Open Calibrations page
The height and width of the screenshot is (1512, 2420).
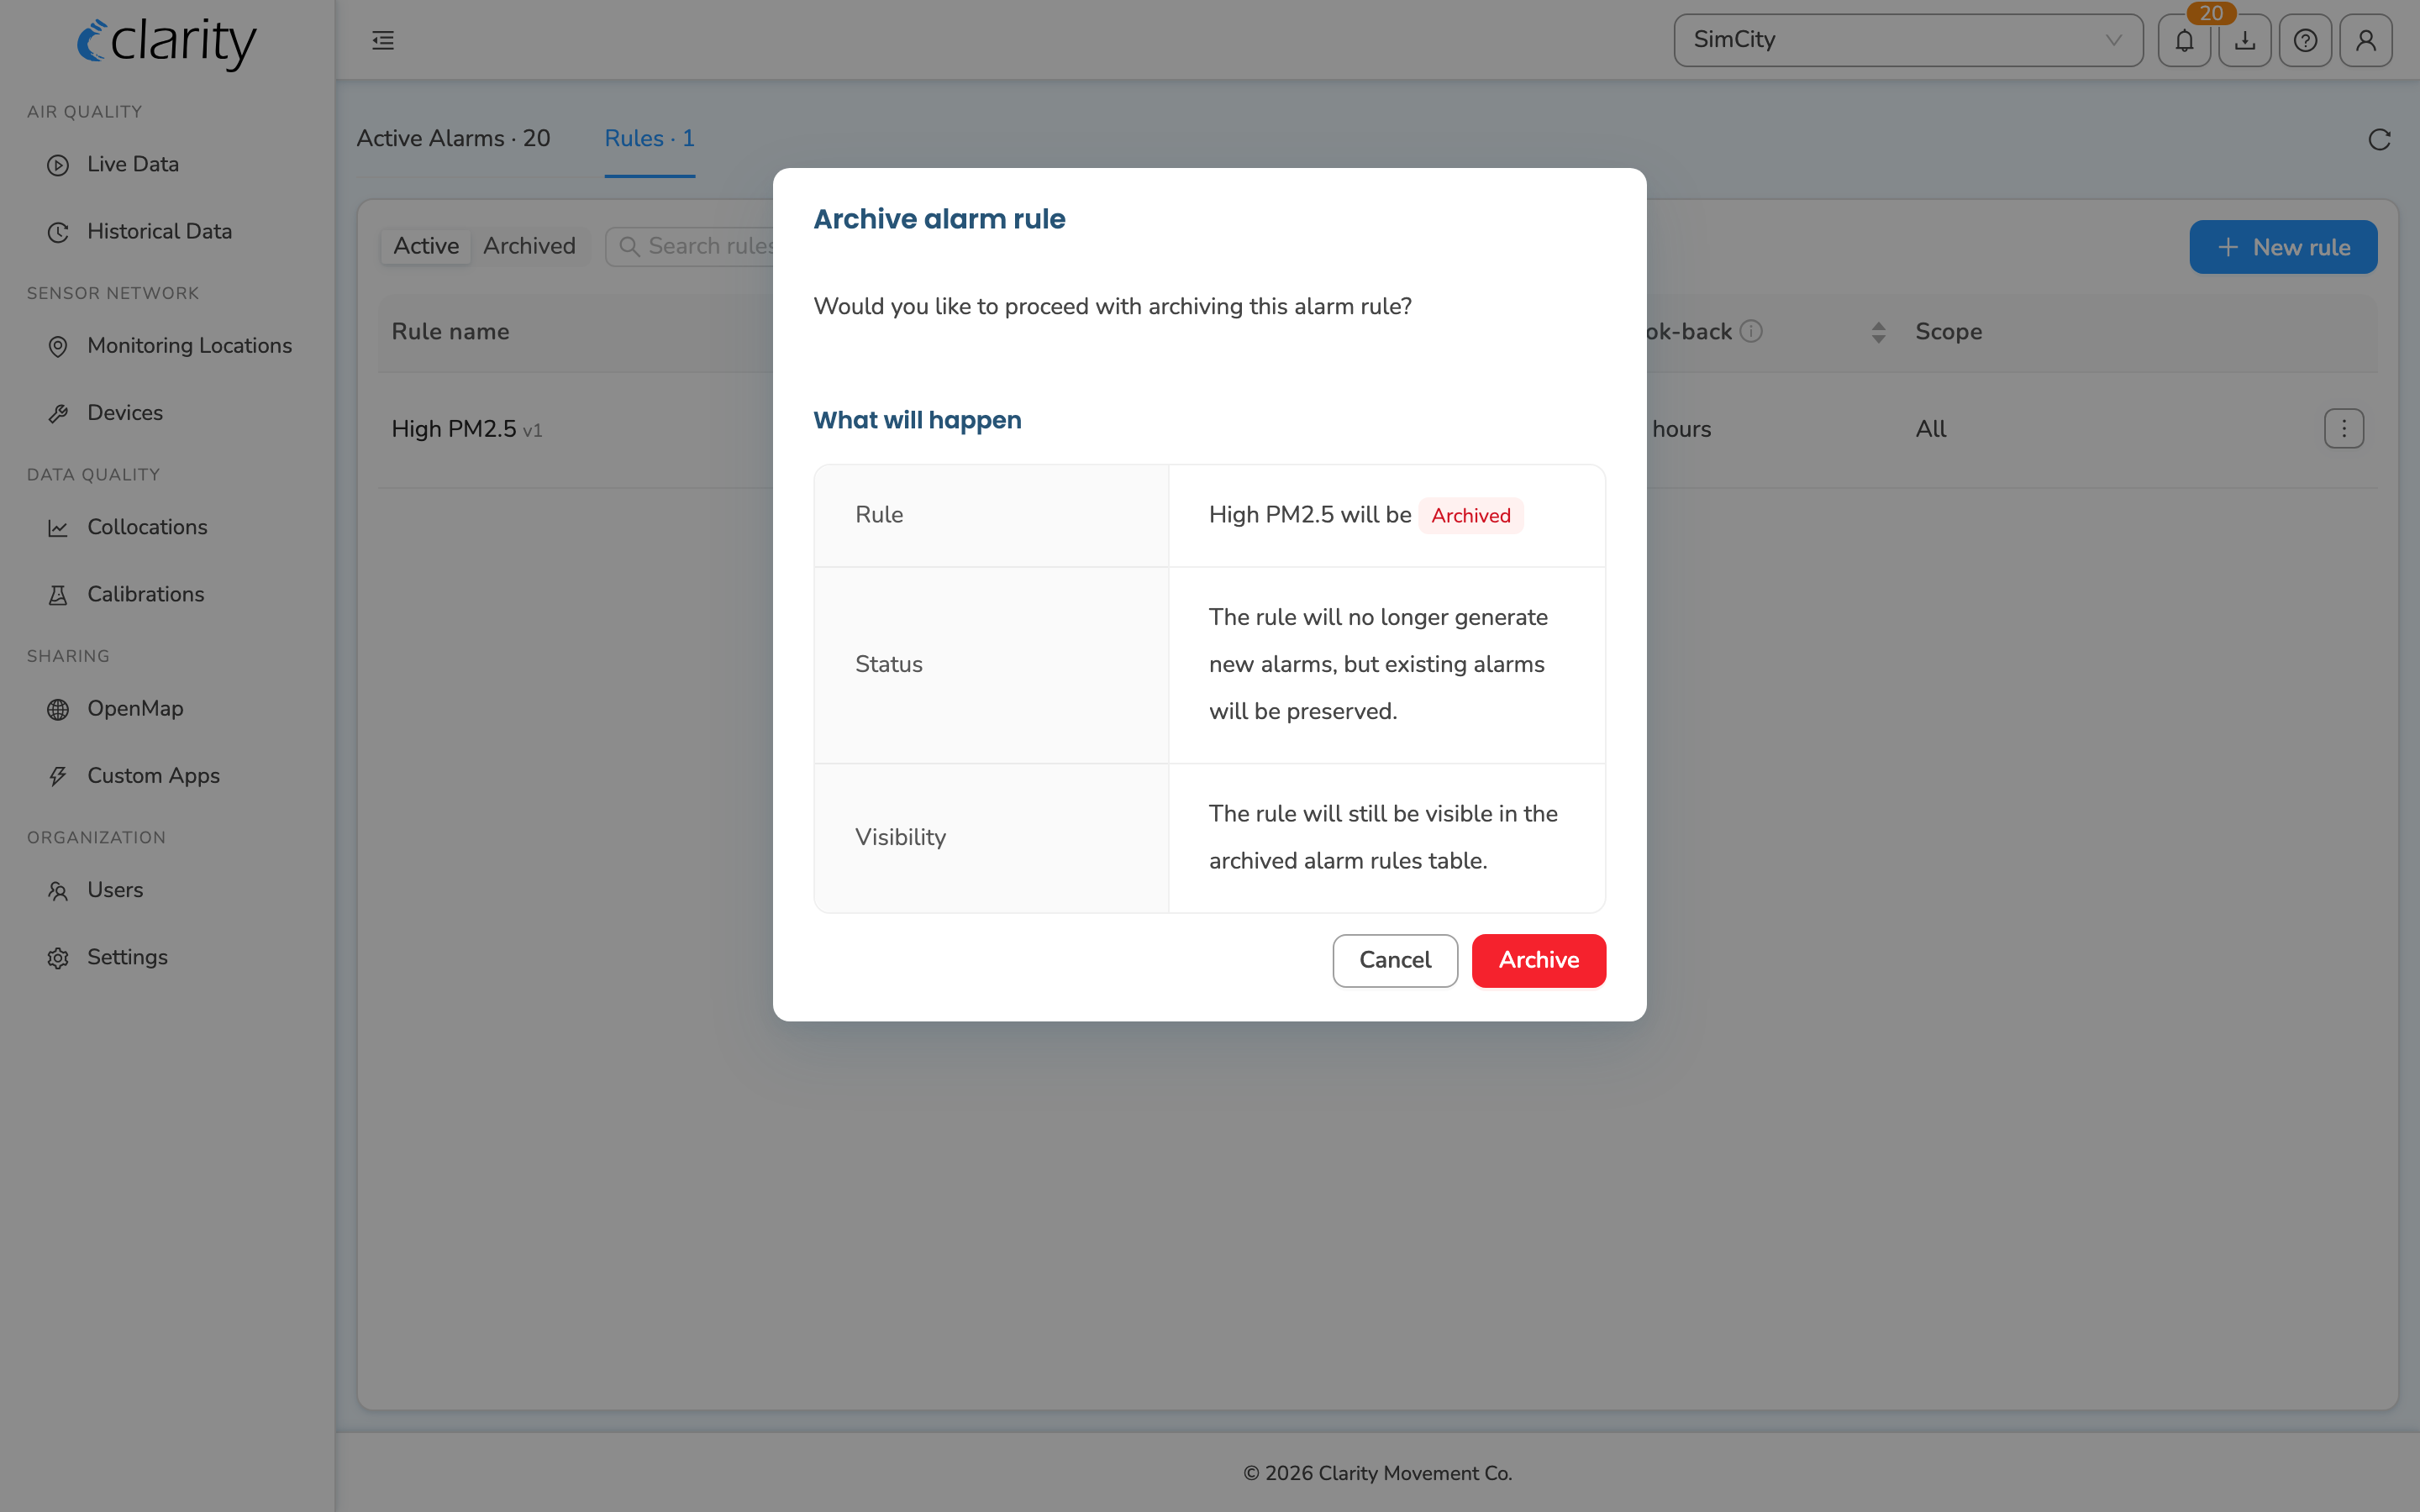pos(145,594)
